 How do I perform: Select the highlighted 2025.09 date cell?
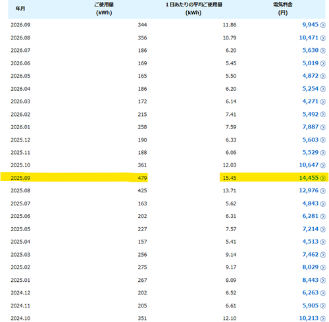click(x=20, y=178)
